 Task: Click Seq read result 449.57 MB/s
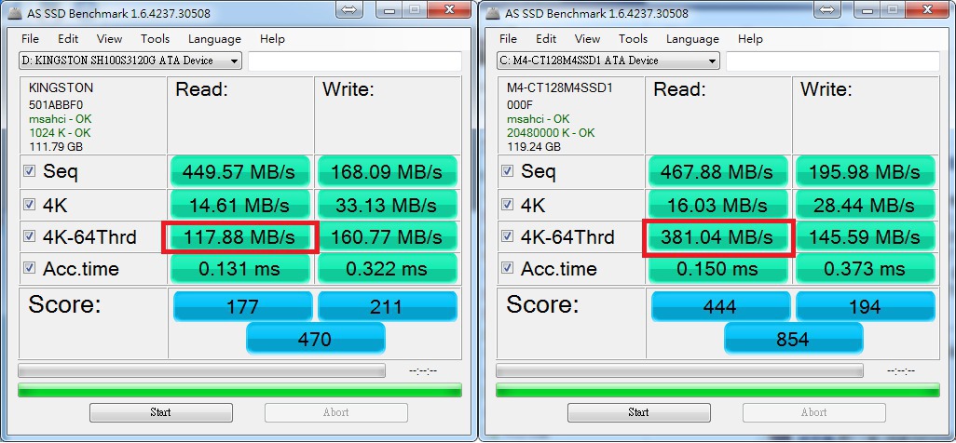[x=240, y=172]
